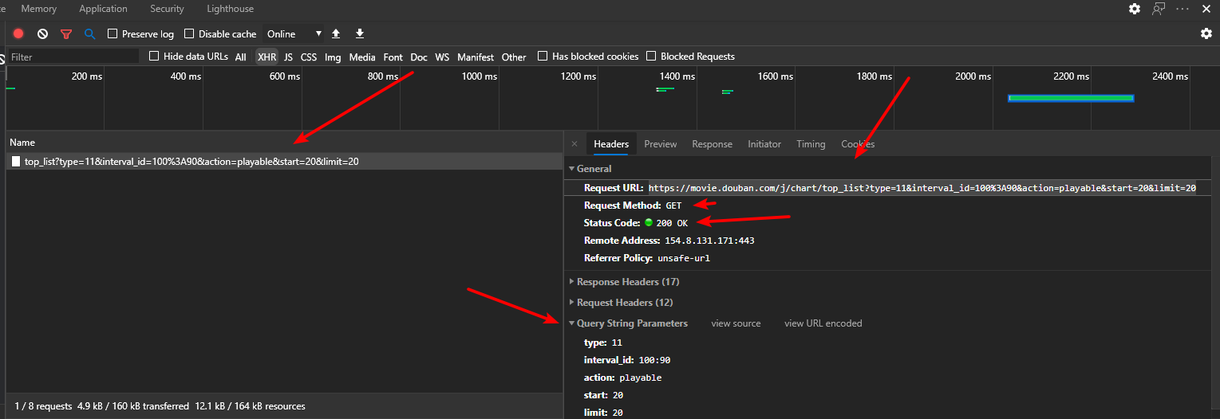Filter requests by Other
Screen dimensions: 1220x419
click(x=514, y=57)
